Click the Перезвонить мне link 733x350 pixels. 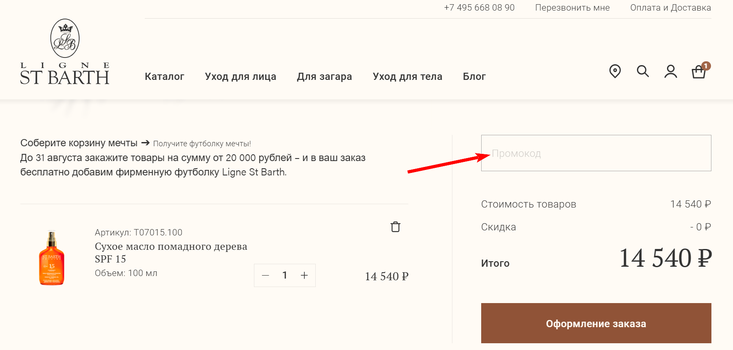[572, 8]
